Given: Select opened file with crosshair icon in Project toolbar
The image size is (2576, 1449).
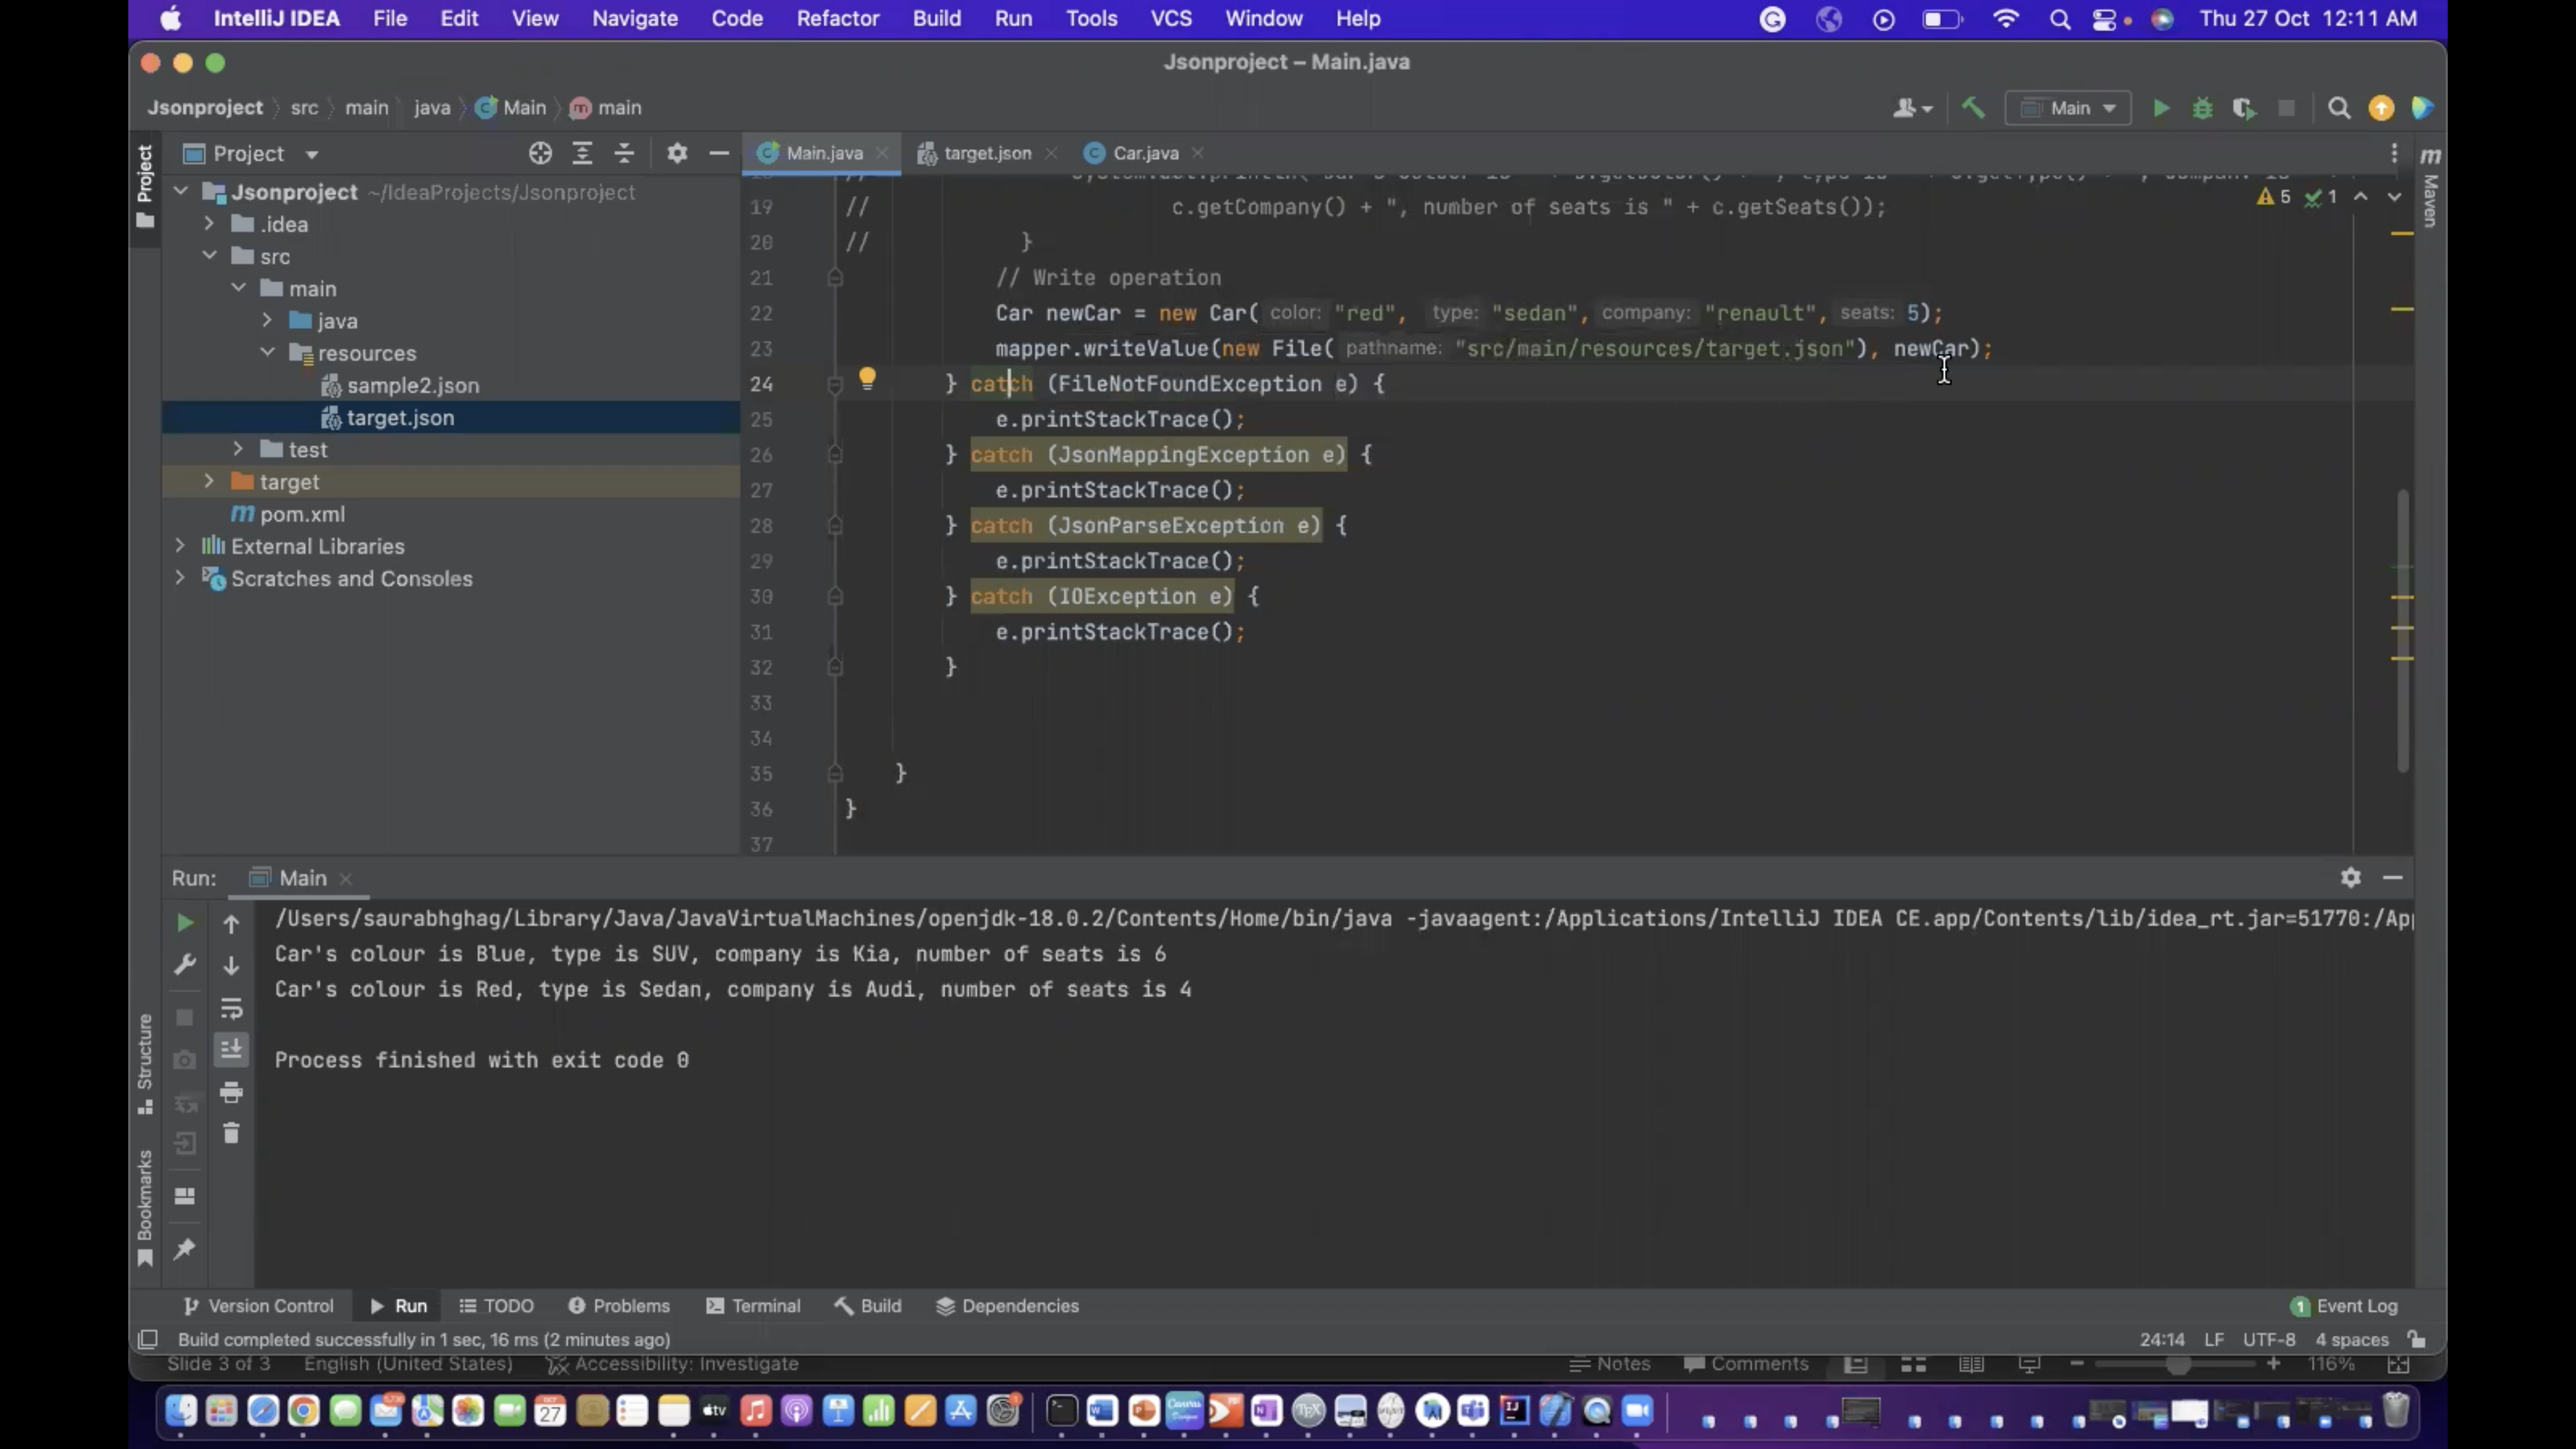Looking at the screenshot, I should (x=540, y=153).
